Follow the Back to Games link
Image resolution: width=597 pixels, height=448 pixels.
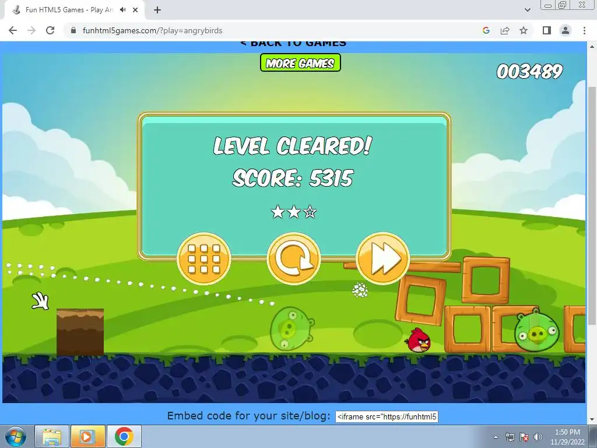click(294, 43)
